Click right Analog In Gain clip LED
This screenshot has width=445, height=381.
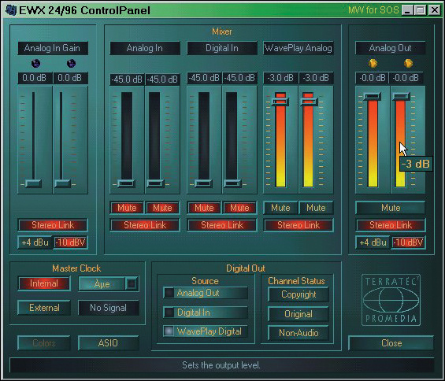pyautogui.click(x=71, y=63)
